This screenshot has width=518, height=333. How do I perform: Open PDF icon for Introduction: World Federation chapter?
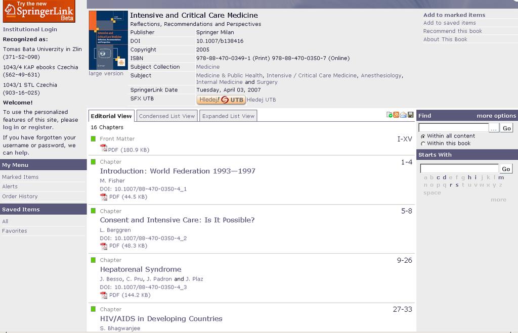point(104,197)
